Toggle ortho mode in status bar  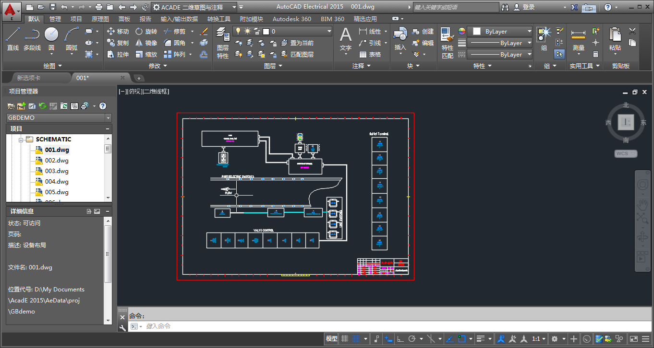[x=400, y=339]
